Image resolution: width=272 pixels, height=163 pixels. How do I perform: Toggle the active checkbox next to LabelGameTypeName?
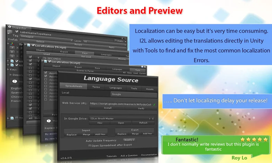pos(17,31)
